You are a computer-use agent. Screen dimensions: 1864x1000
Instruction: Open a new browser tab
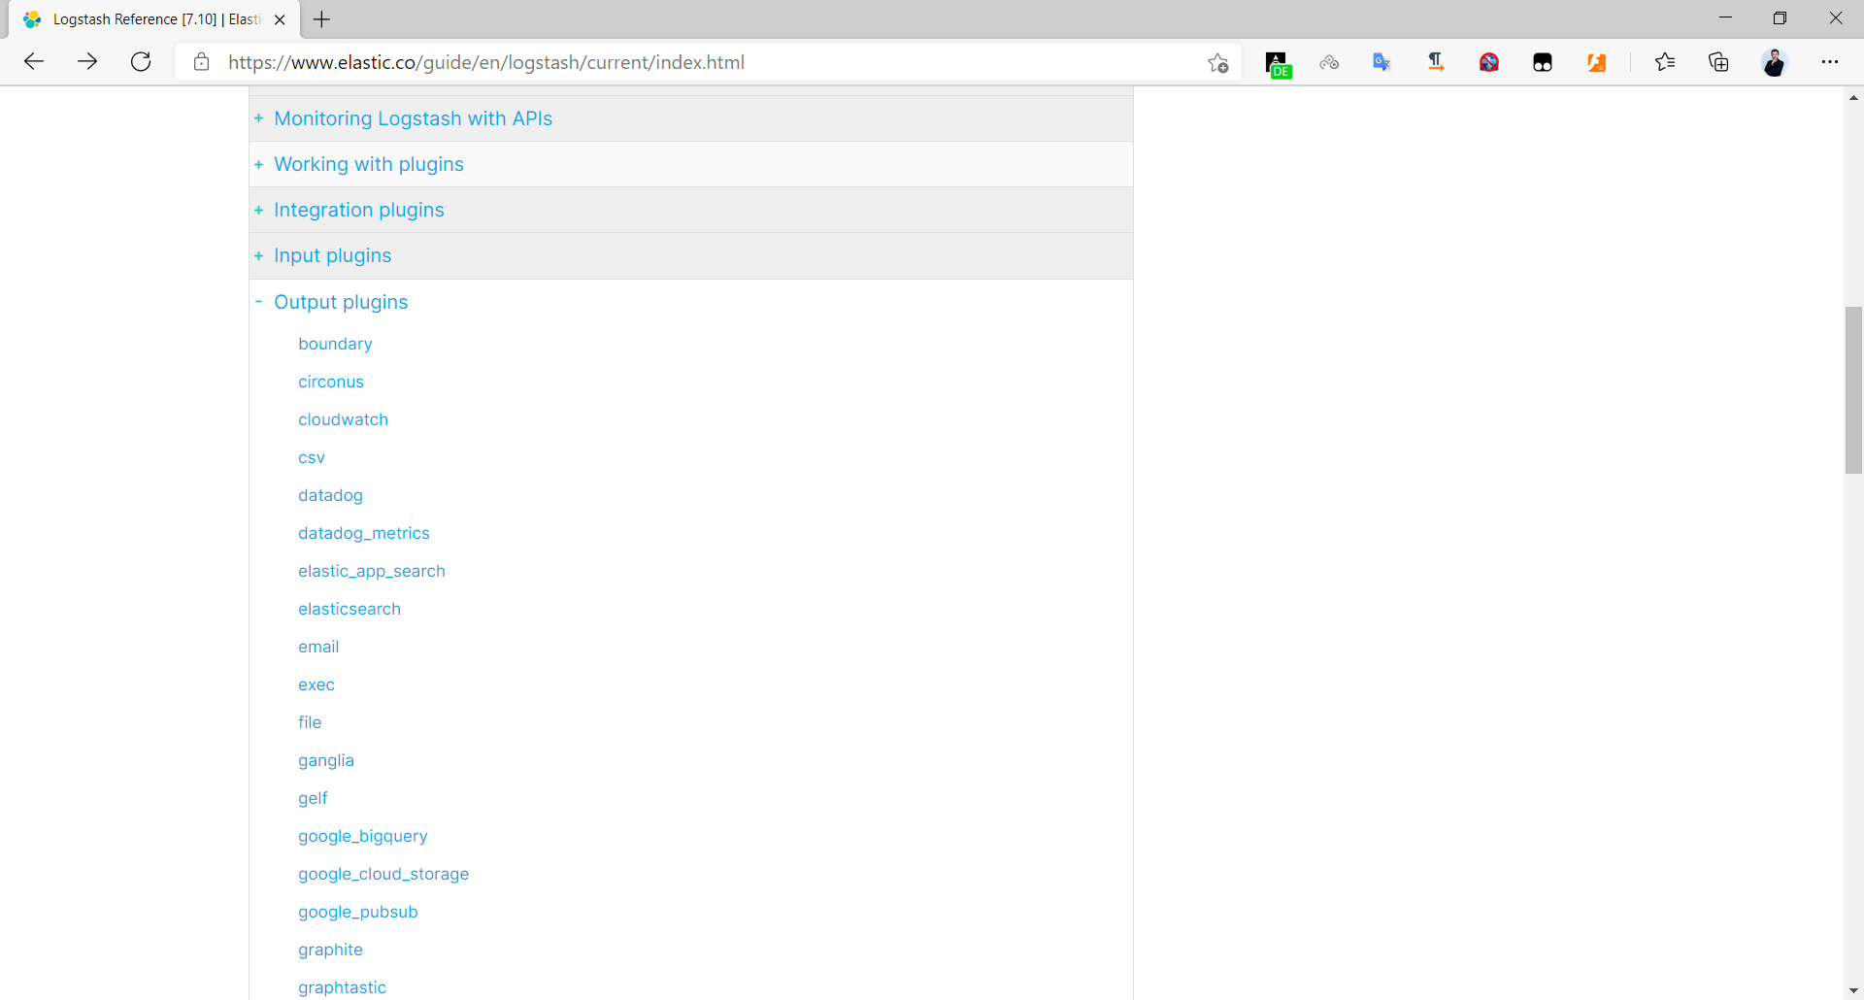point(322,19)
